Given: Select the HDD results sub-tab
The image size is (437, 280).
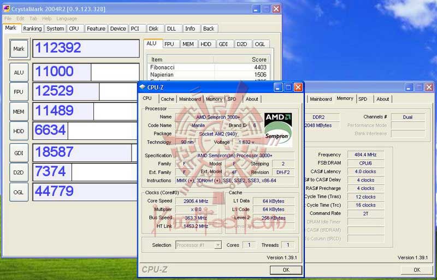Looking at the screenshot, I should pos(206,44).
